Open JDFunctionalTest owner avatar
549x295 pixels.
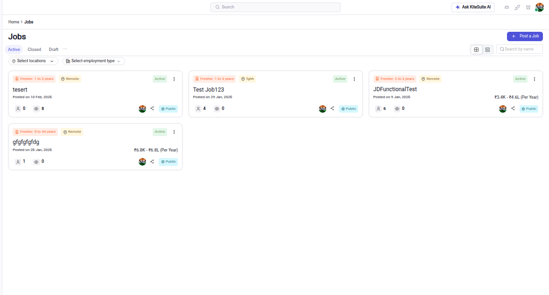click(x=503, y=109)
